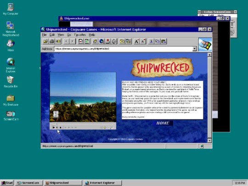Image resolution: width=248 pixels, height=186 pixels.
Task: Open the Recycle Bin desktop icon
Action: 11,82
